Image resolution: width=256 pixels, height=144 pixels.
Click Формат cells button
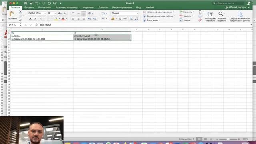[186, 20]
